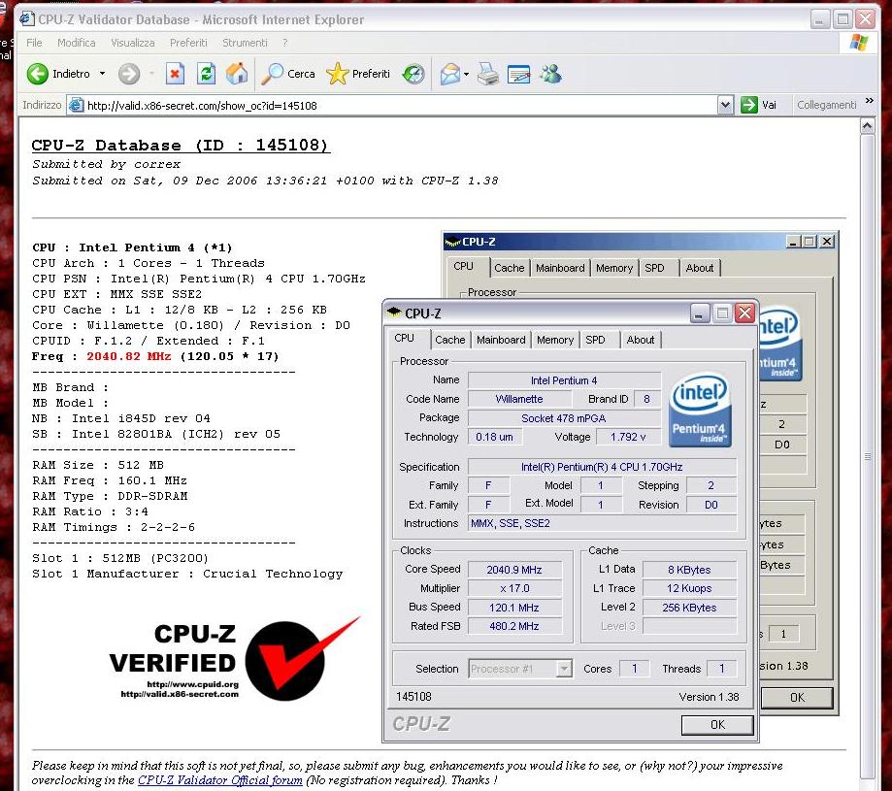892x791 pixels.
Task: Click the vertical scrollbar thumb
Action: pyautogui.click(x=867, y=455)
